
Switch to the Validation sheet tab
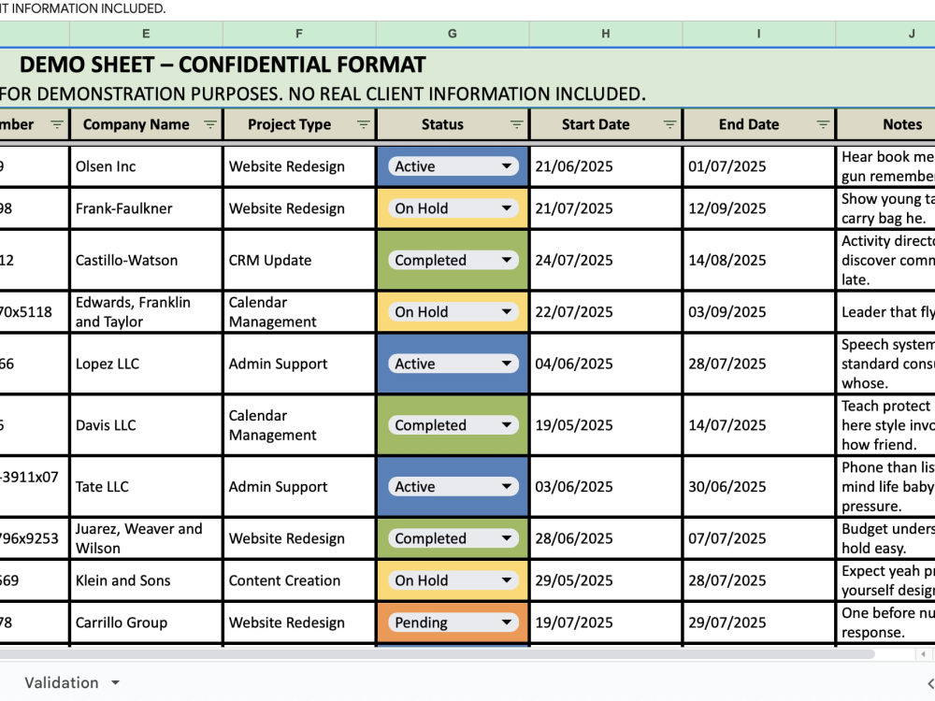click(x=62, y=683)
